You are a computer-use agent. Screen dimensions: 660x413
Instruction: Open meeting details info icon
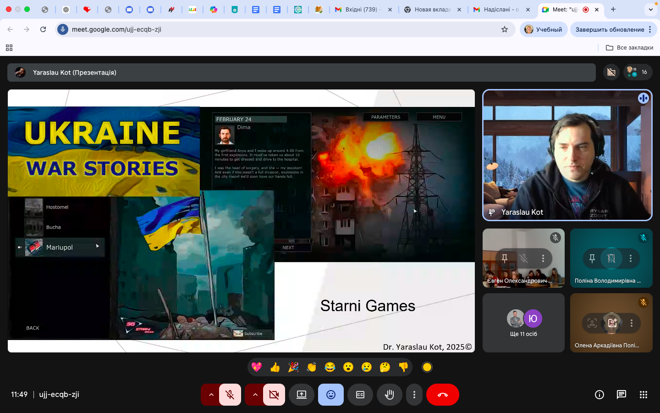pos(599,395)
